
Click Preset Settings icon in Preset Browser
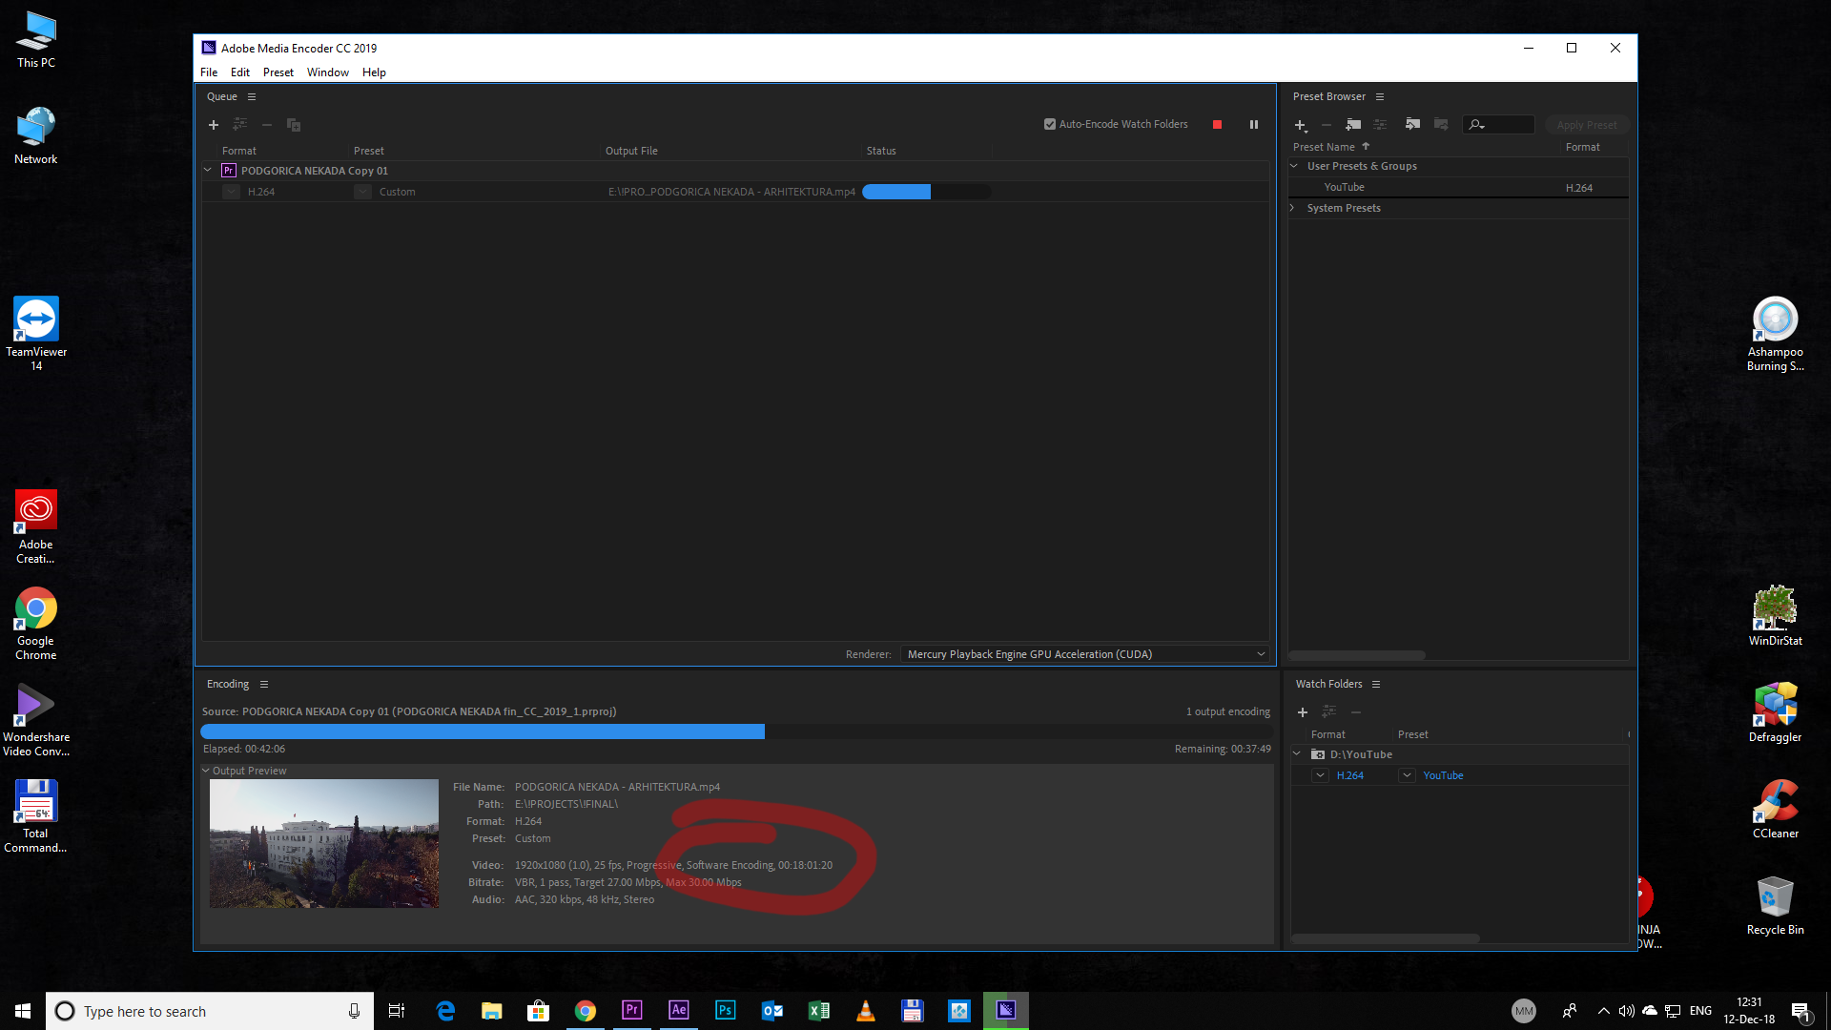pos(1380,125)
